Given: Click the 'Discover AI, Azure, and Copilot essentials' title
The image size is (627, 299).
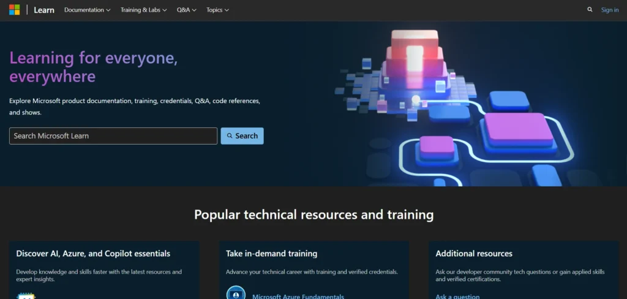Looking at the screenshot, I should (x=93, y=254).
